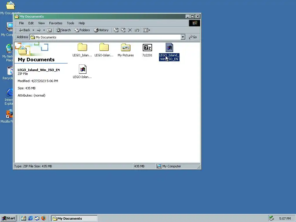Select the LEGO_Islan... folder with underscore
The image size is (296, 222).
82,50
